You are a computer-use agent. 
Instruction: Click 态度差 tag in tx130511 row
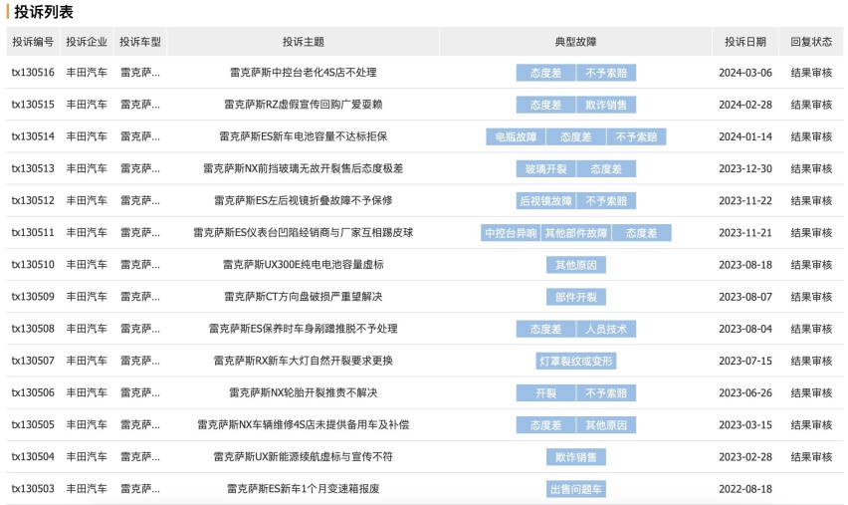pos(641,233)
